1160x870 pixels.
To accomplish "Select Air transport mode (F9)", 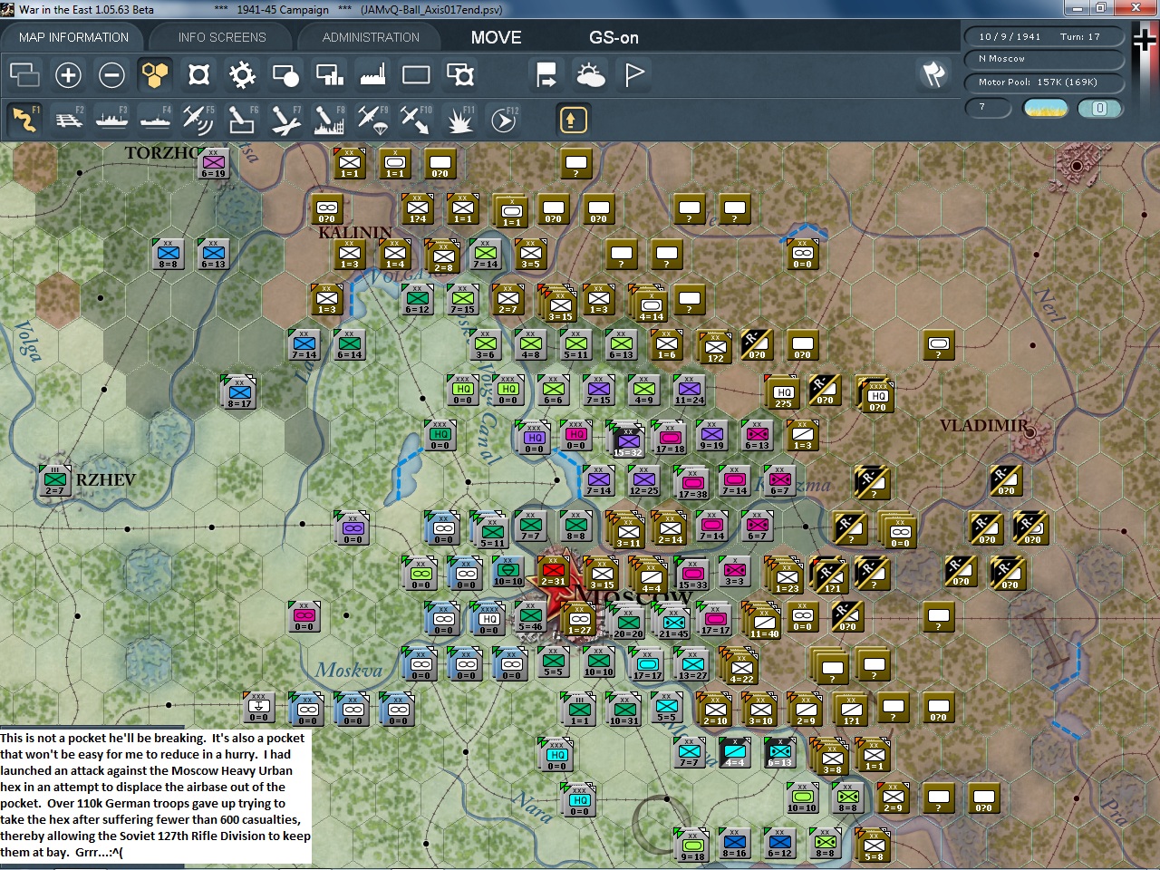I will click(372, 120).
